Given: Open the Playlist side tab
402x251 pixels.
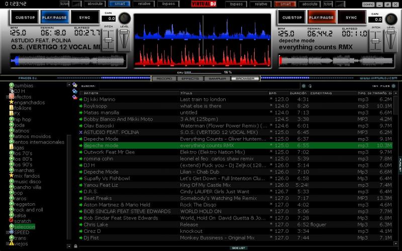Looking at the screenshot, I should 400,165.
